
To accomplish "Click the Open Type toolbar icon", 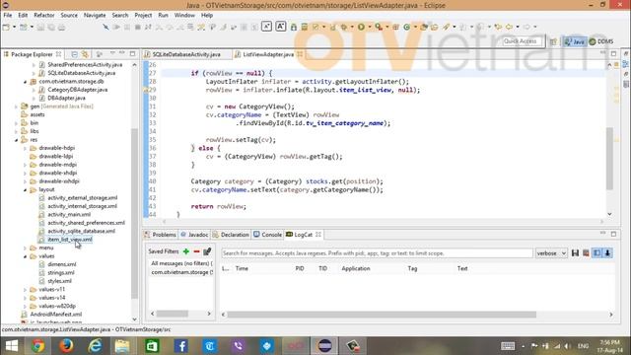I will point(424,27).
